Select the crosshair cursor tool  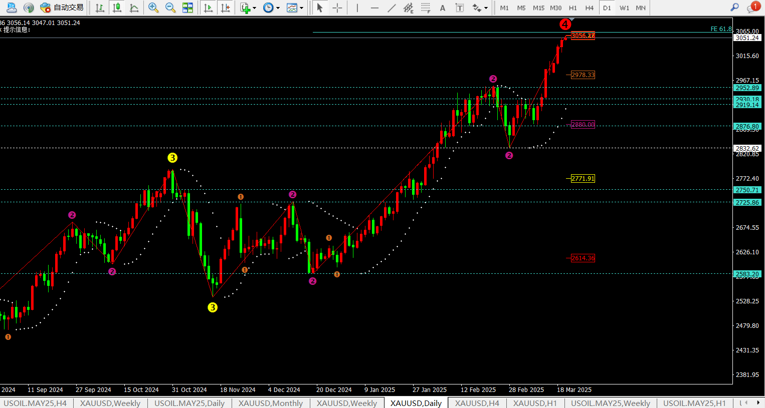(x=337, y=8)
